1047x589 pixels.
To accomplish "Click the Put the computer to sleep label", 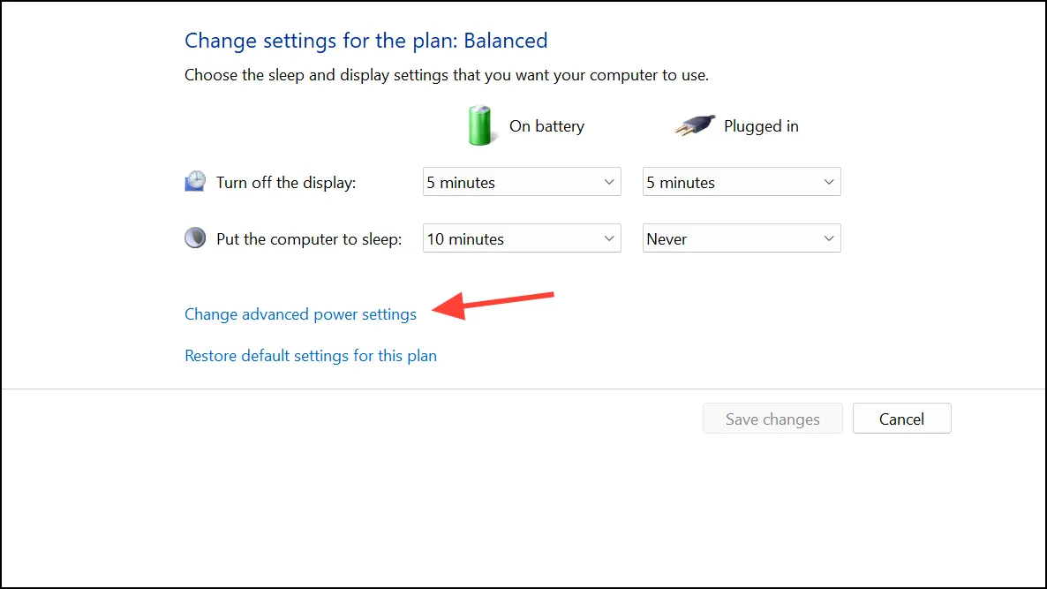I will 309,239.
